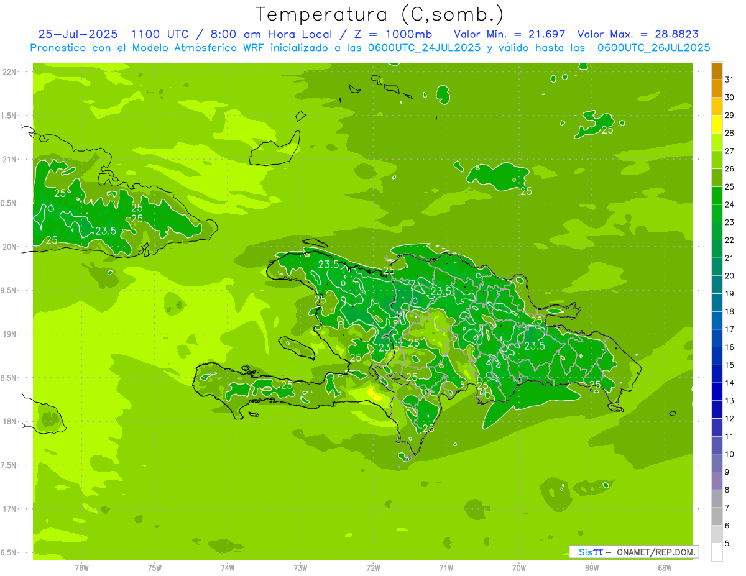Click the teal swatch between 19 and 20
Screen dimensions: 746x576
coord(717,285)
